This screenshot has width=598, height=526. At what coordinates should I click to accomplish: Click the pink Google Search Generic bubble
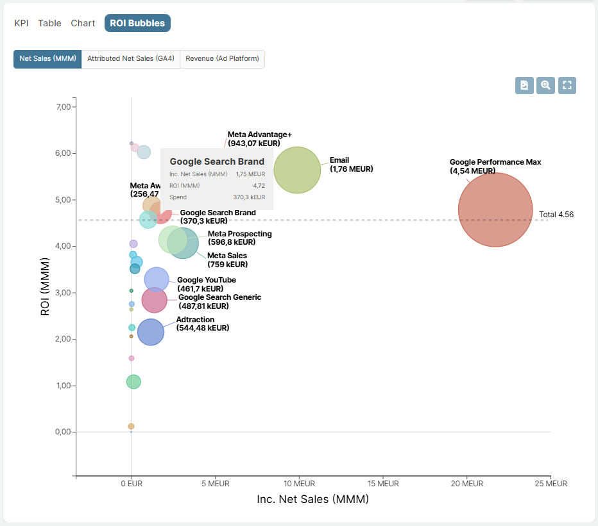[155, 300]
